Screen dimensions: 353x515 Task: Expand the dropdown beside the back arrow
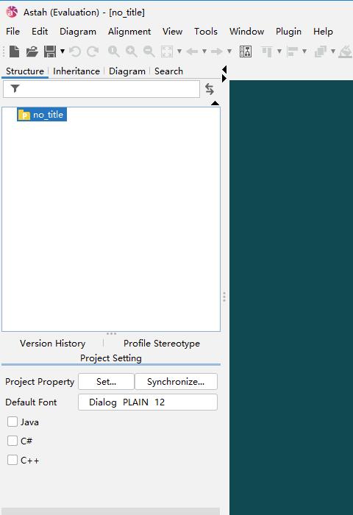[x=204, y=51]
